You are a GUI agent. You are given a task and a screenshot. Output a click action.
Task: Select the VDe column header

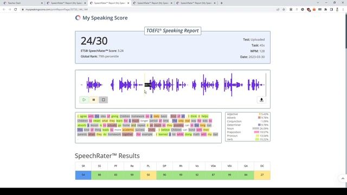click(x=213, y=166)
